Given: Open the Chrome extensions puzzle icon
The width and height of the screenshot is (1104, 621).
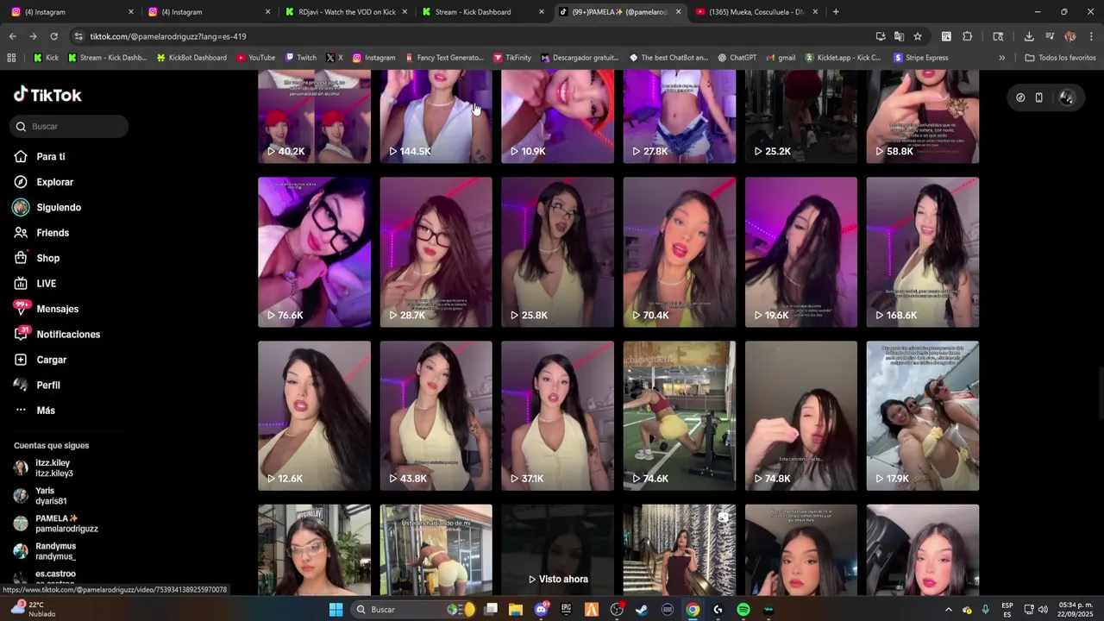Looking at the screenshot, I should 967,36.
